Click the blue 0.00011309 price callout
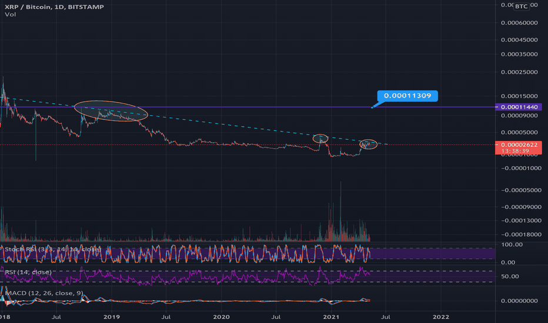This screenshot has width=548, height=323. 407,96
